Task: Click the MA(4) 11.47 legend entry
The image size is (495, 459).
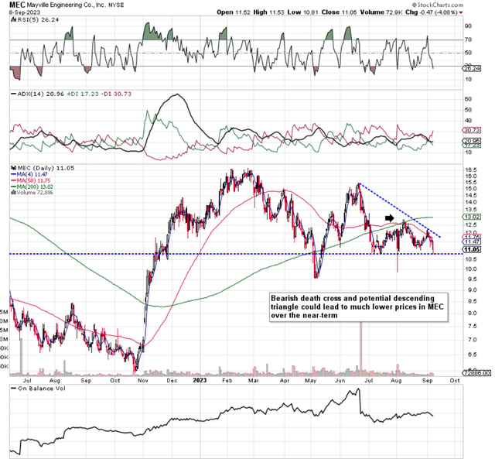Action: pyautogui.click(x=29, y=174)
